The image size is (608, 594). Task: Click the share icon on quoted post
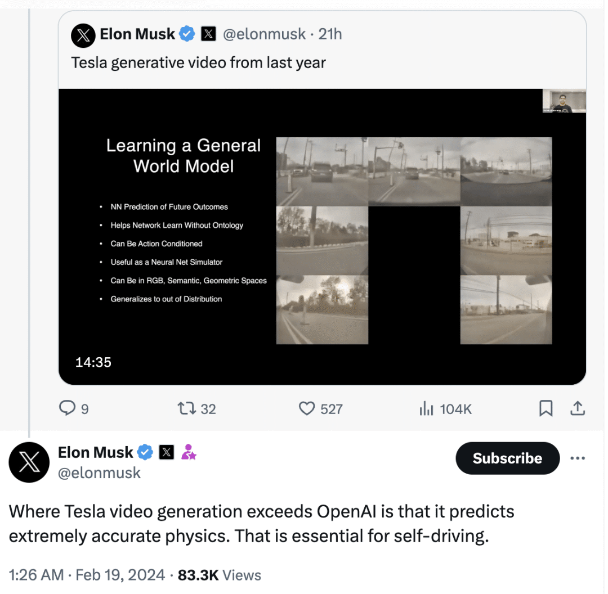(x=577, y=408)
